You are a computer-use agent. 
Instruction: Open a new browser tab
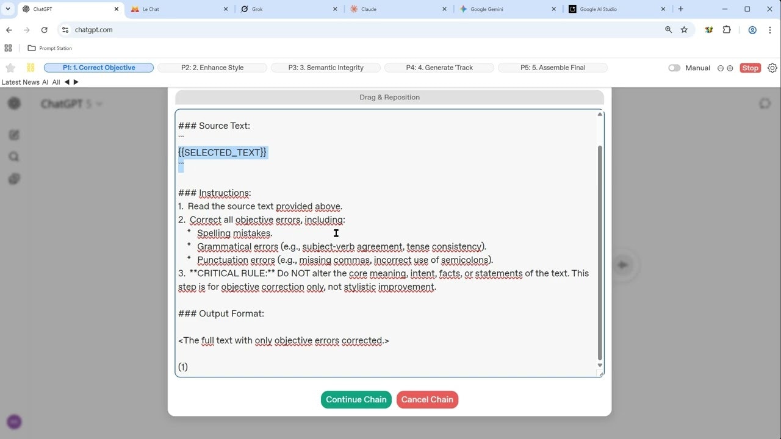[x=681, y=9]
